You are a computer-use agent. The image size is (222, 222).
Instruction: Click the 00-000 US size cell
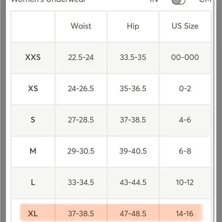(x=185, y=57)
